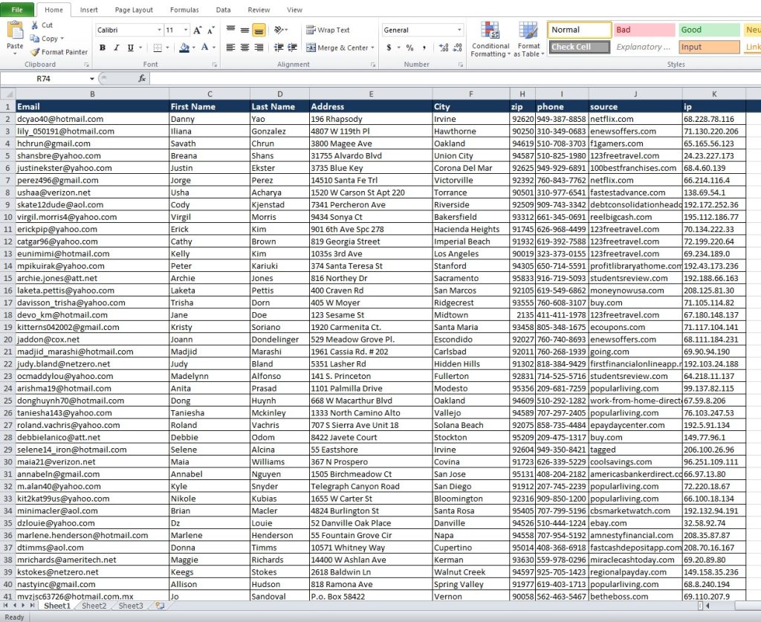Switch to Sheet2 worksheet tab
The image size is (761, 622).
point(94,606)
